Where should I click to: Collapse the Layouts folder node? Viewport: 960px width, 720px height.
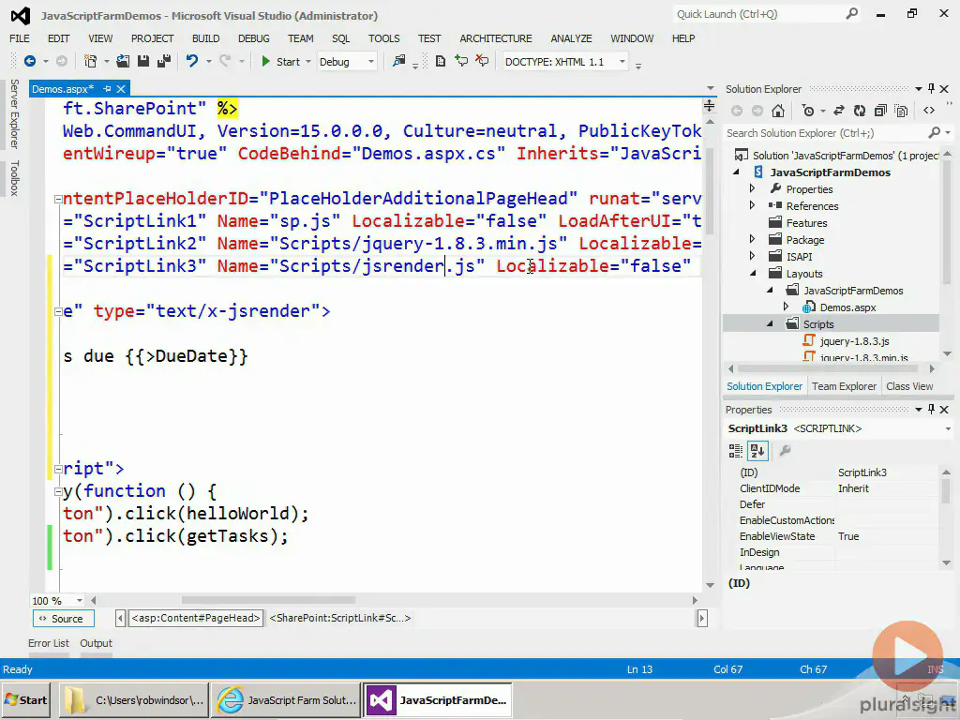point(753,274)
